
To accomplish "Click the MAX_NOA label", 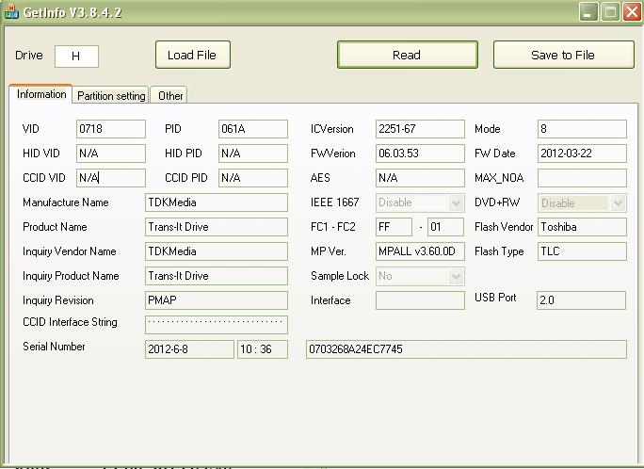I will point(499,178).
